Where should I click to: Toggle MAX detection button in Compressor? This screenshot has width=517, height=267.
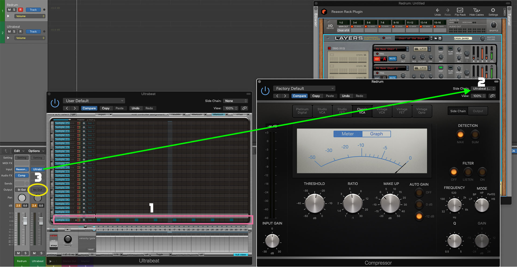[x=460, y=134]
